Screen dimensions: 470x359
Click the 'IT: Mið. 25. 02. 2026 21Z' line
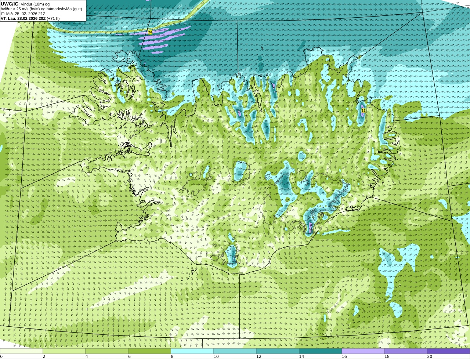coord(23,14)
